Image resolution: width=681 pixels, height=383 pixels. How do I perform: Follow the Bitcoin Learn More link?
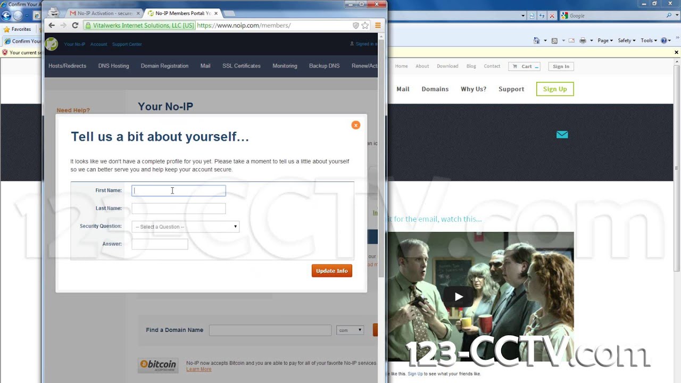[198, 369]
